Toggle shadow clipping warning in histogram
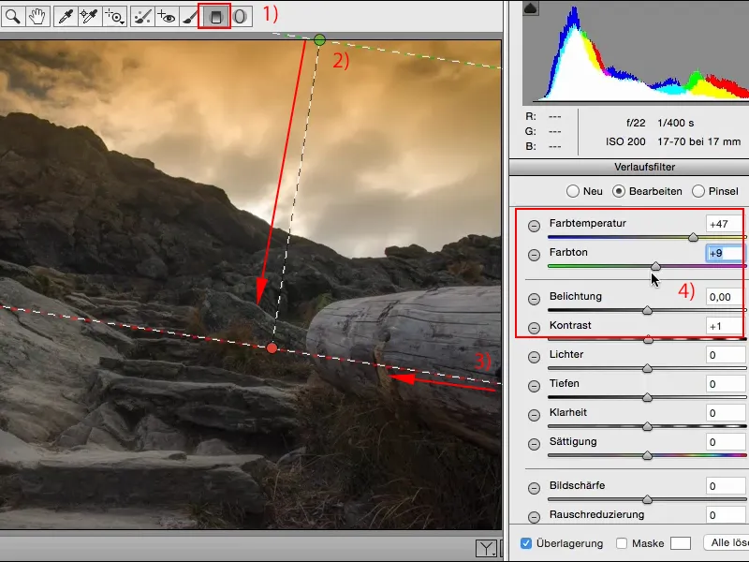 (x=531, y=8)
